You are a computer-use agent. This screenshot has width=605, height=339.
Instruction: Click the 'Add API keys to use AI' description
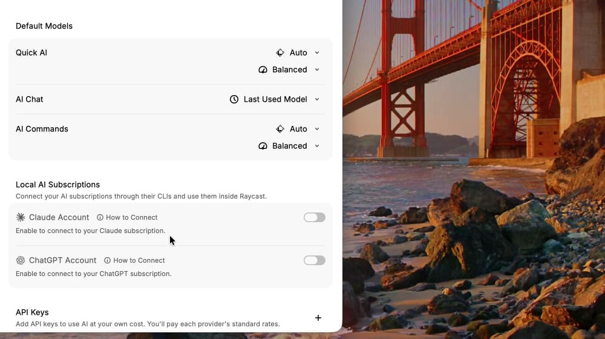(148, 324)
